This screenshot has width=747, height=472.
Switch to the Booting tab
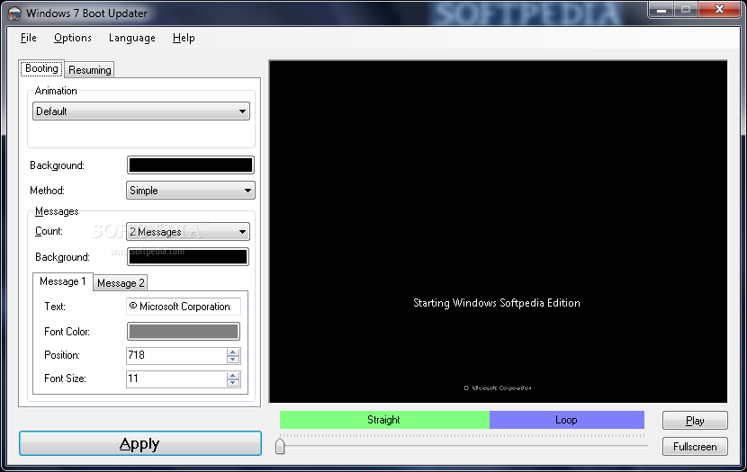[41, 68]
